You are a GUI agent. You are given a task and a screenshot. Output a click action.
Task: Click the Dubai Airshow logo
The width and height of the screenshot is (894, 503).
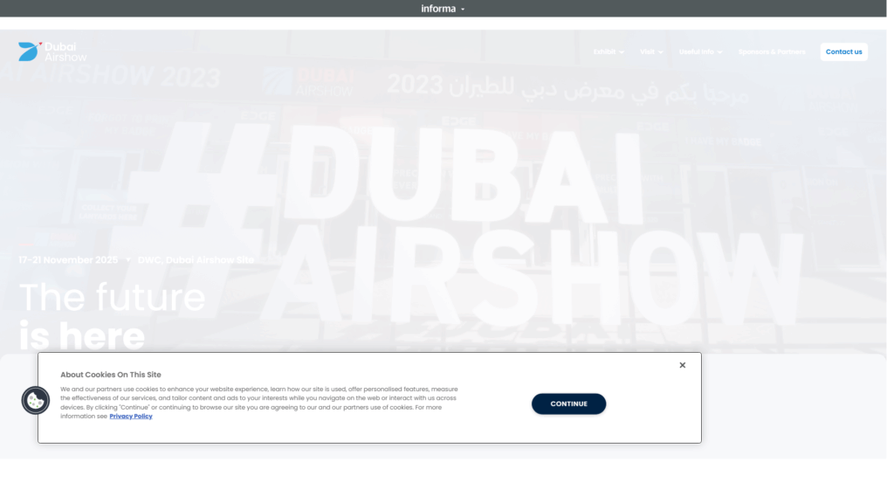click(52, 52)
